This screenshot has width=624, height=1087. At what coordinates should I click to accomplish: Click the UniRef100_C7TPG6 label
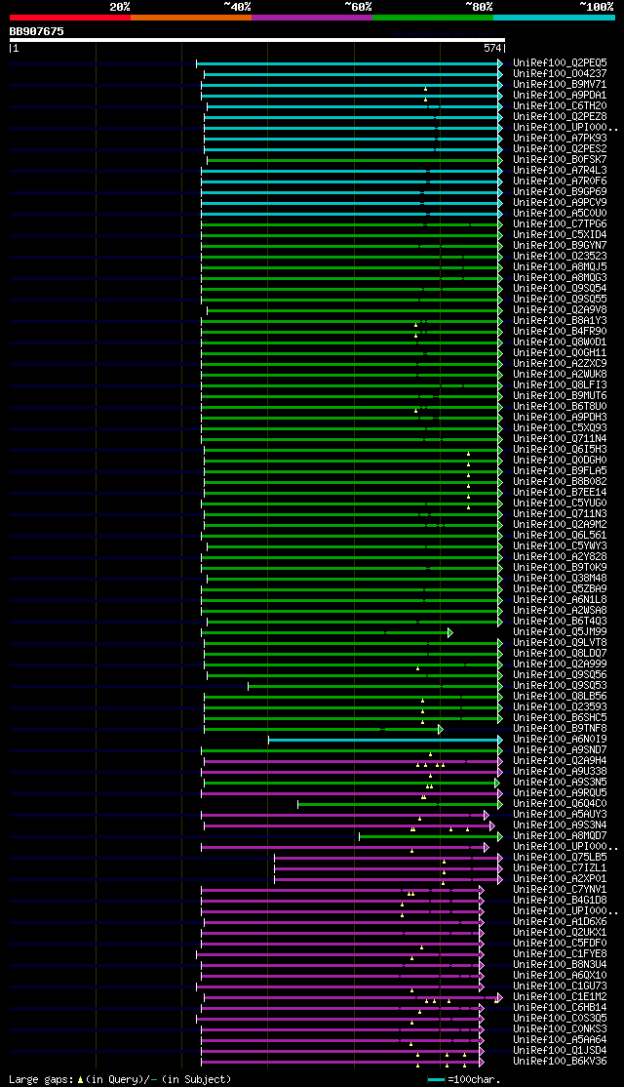point(560,223)
